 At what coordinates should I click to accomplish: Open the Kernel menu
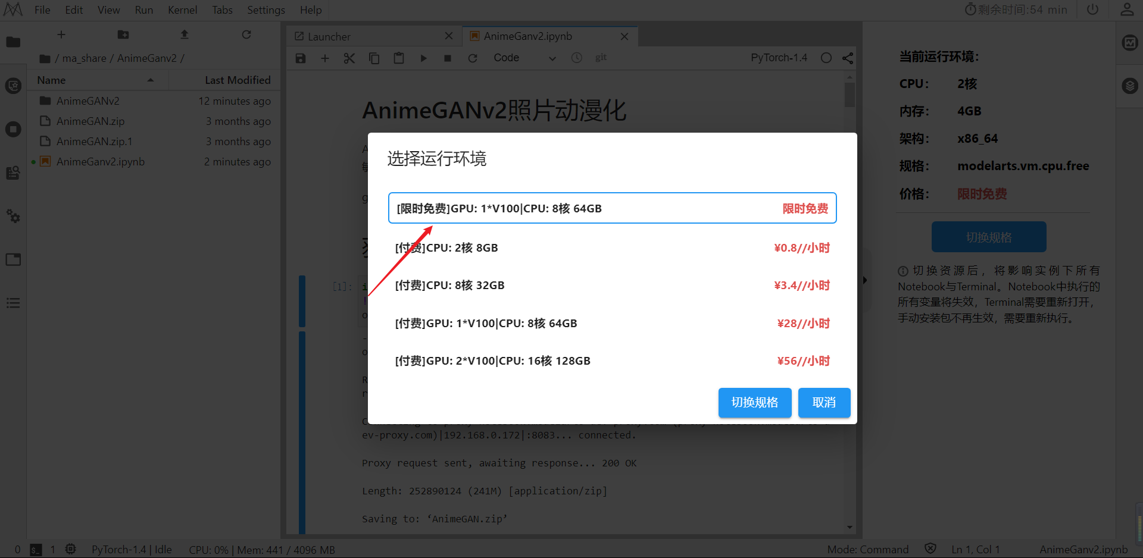pos(182,10)
